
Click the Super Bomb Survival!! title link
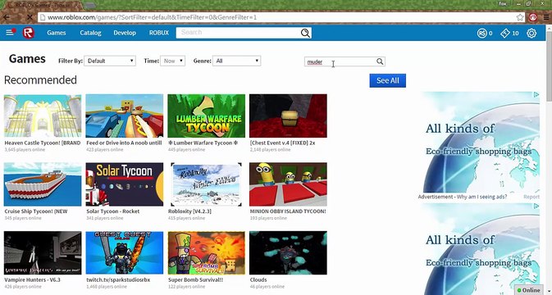coord(196,280)
